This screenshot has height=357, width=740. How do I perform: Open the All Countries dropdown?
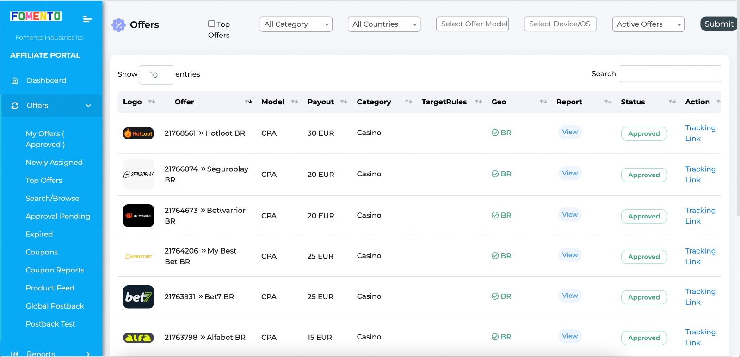pos(384,24)
